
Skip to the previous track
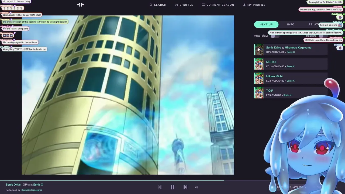pyautogui.click(x=160, y=187)
